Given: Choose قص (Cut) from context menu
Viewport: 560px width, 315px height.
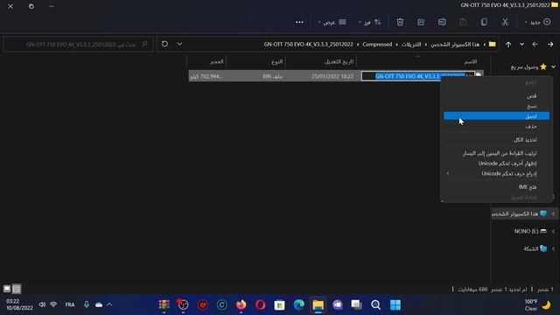Looking at the screenshot, I should coord(496,95).
